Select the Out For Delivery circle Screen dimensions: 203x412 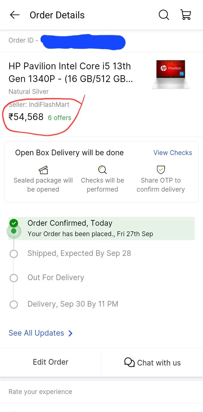(14, 278)
